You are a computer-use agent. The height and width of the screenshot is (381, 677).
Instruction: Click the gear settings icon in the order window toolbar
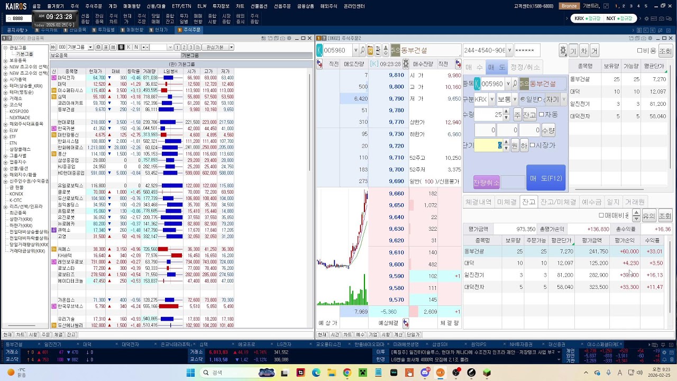[x=563, y=51]
